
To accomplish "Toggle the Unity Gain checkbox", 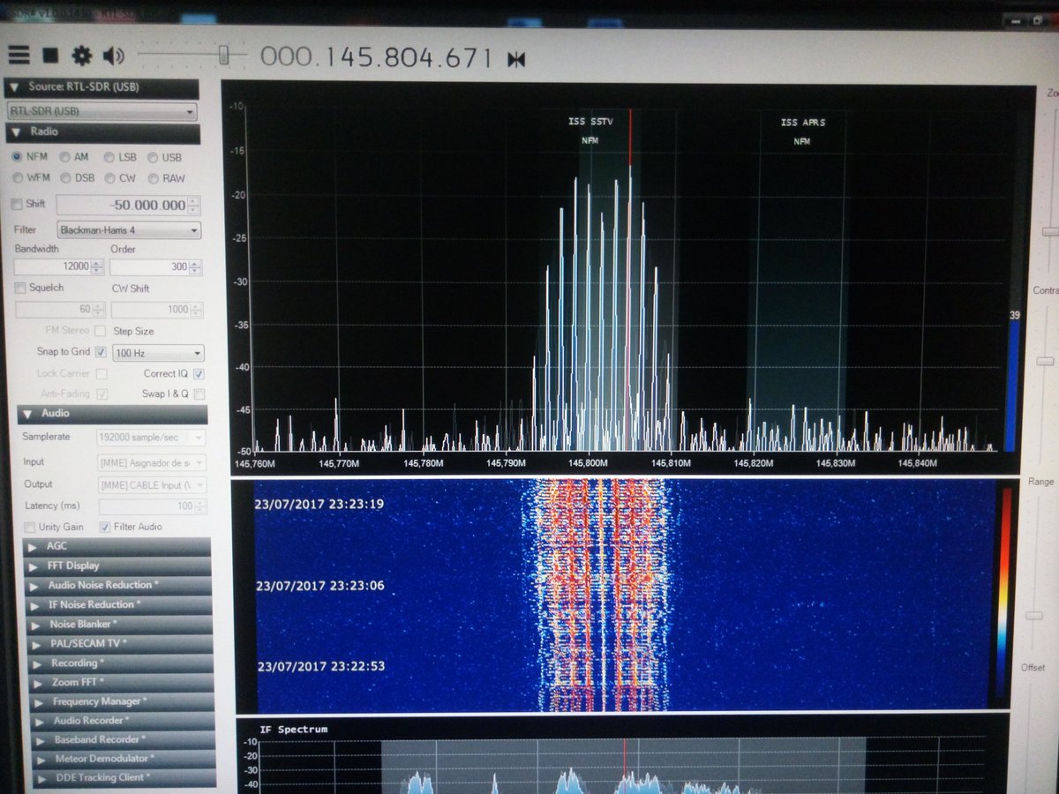I will click(31, 527).
